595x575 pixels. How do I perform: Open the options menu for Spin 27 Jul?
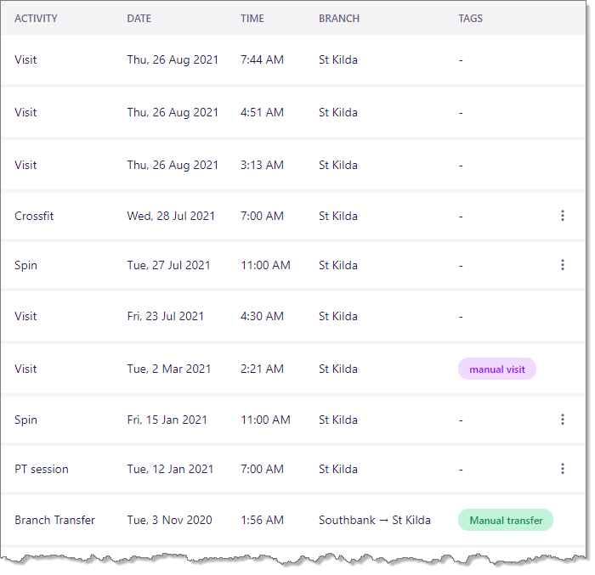563,265
